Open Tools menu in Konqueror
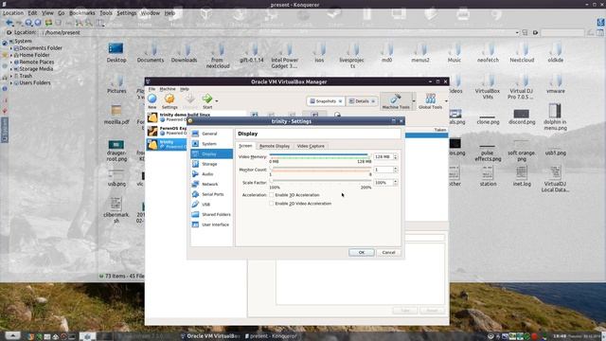Viewport: 606px width, 341px height. (106, 12)
